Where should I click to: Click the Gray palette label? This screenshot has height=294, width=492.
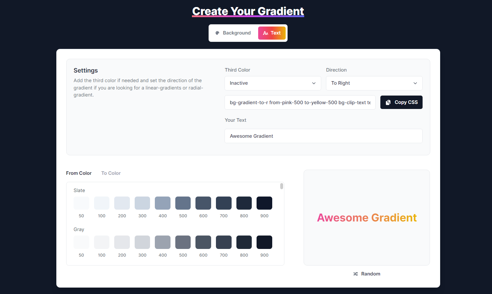79,229
